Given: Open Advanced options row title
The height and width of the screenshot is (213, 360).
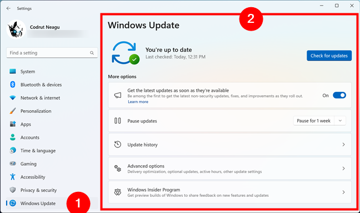Looking at the screenshot, I should (x=146, y=166).
